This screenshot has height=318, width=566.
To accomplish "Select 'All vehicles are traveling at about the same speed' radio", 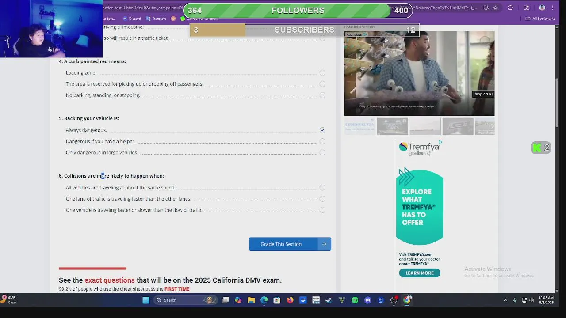I will (x=322, y=188).
